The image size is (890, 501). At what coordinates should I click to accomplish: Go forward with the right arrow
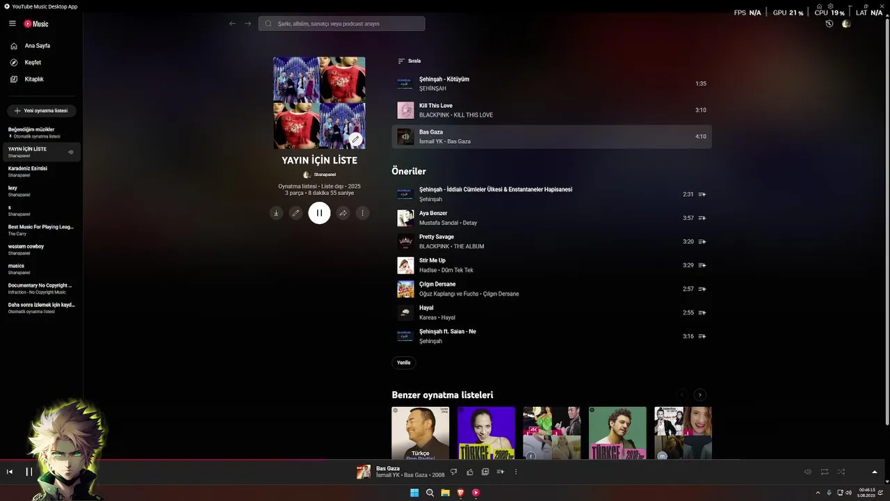(248, 24)
